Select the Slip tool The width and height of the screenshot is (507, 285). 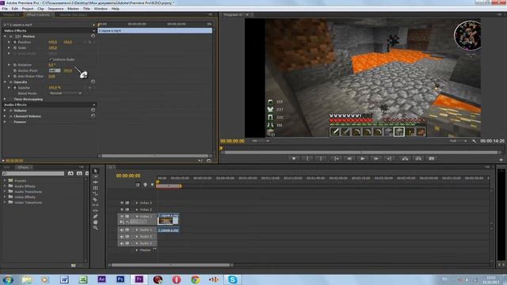pos(95,205)
